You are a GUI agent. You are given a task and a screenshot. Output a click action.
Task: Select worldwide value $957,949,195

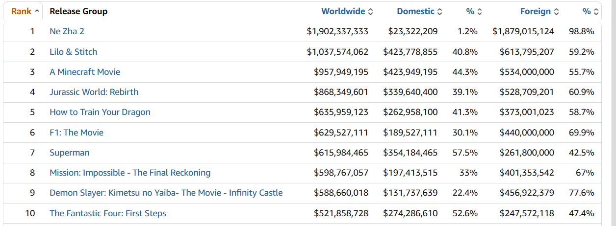point(341,72)
